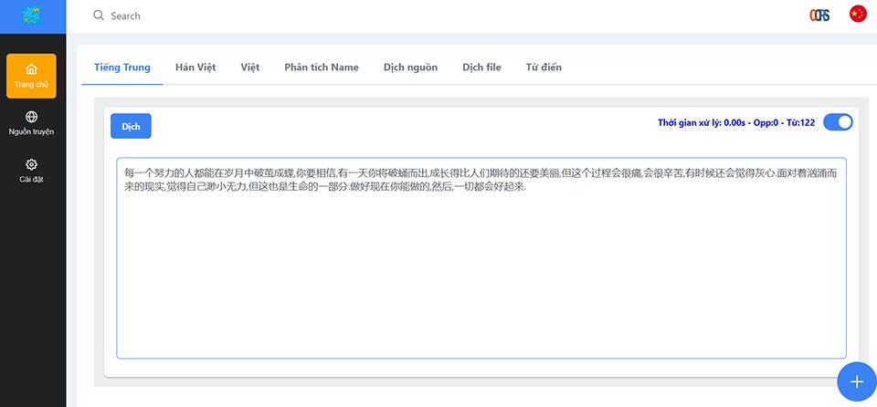Click inside the Chinese text area
Image resolution: width=877 pixels, height=407 pixels.
(481, 257)
